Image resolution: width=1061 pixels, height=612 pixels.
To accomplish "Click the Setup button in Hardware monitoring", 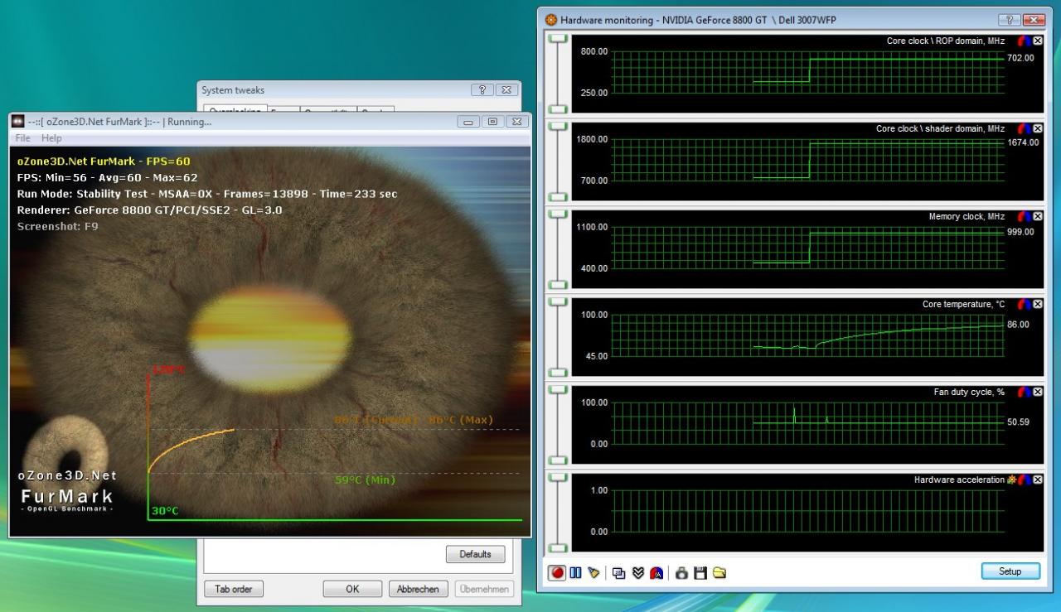I will click(1010, 571).
